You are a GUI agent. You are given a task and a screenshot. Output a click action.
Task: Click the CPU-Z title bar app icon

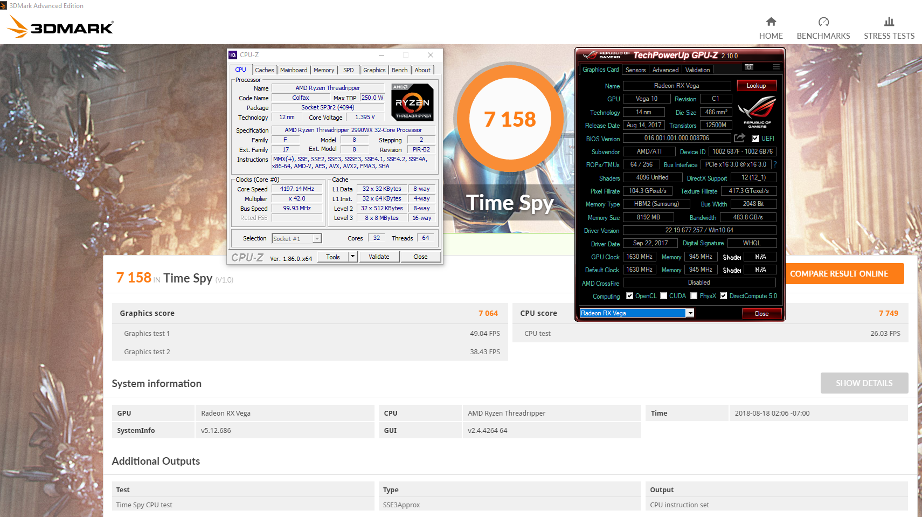coord(233,55)
